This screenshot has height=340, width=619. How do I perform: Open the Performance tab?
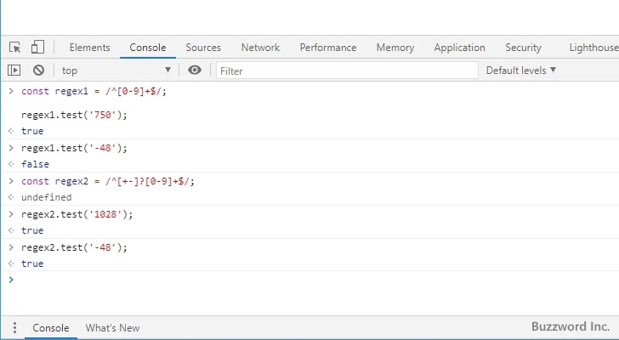tap(328, 48)
